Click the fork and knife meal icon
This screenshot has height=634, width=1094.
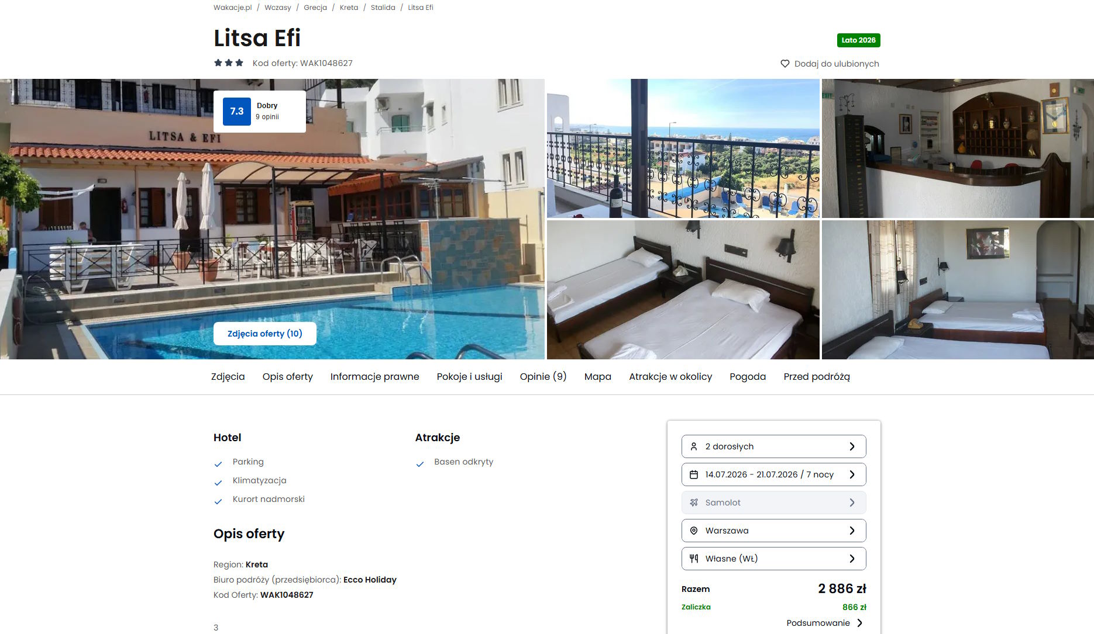click(x=694, y=559)
